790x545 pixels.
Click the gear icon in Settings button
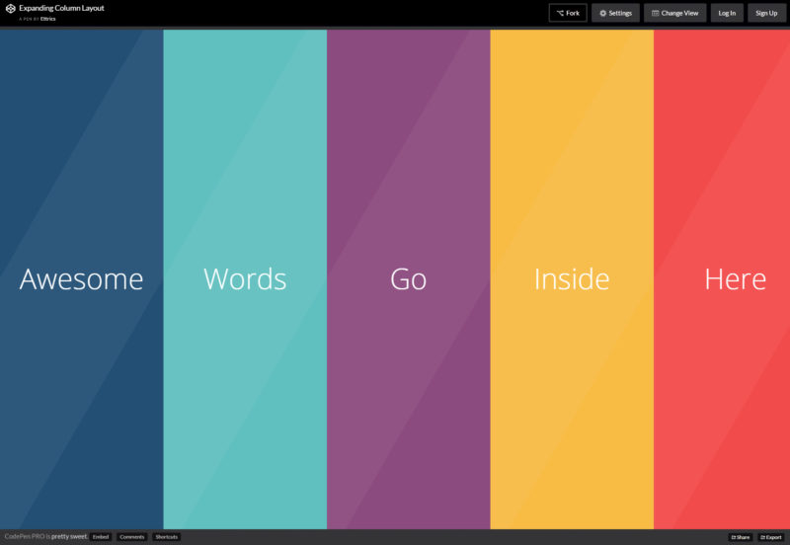(x=602, y=13)
